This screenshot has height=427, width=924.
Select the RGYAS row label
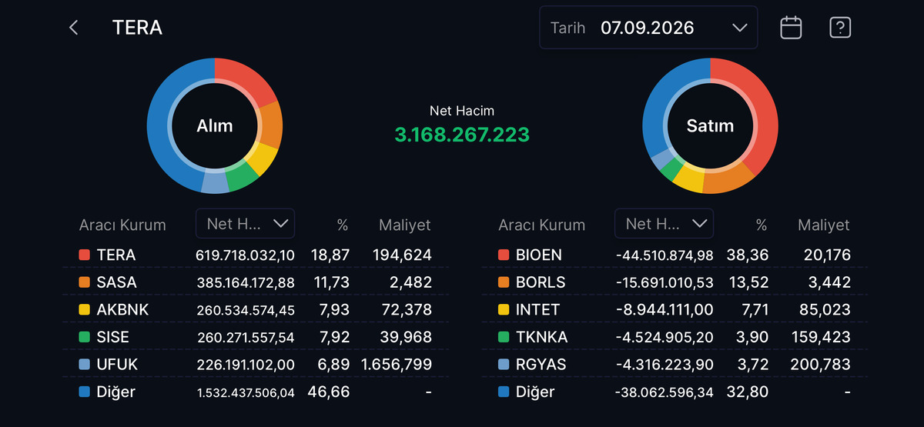tap(541, 365)
